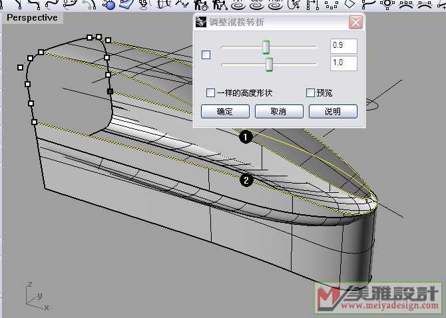Click the blue surface toolbar icon
This screenshot has width=446, height=318.
pyautogui.click(x=127, y=4)
